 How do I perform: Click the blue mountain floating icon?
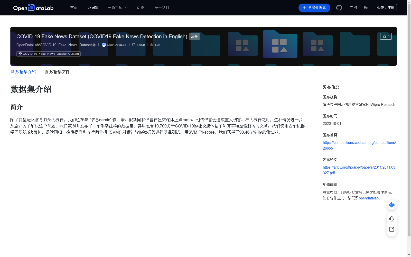(391, 205)
